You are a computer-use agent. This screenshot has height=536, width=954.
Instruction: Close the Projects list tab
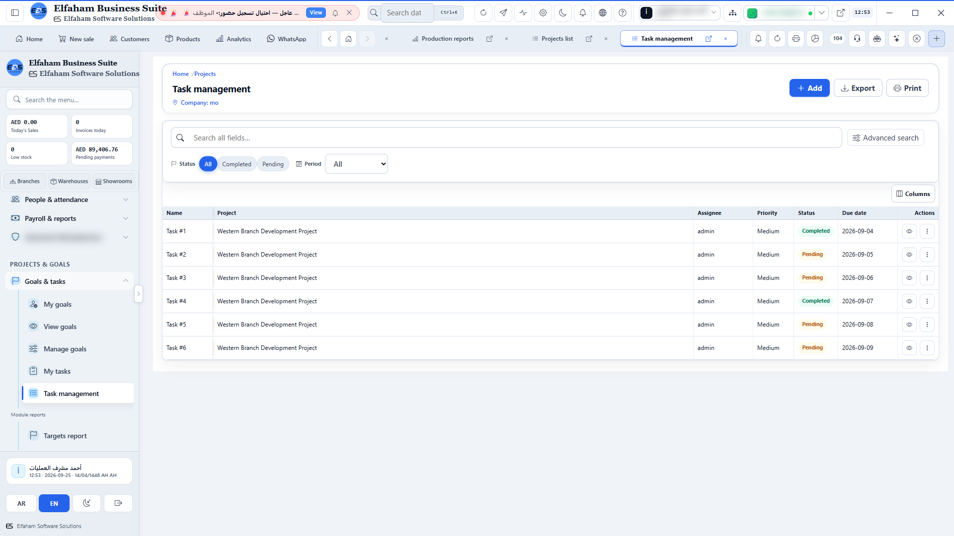pos(606,39)
